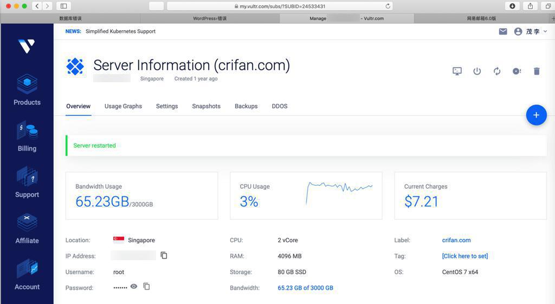Click the server OS logo icon
Viewport: 555px width, 304px height.
[x=75, y=67]
